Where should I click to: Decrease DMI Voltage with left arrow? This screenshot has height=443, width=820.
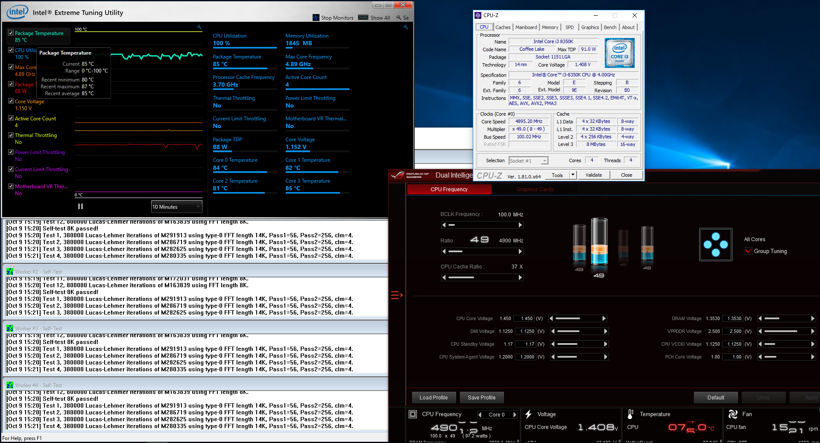[553, 331]
